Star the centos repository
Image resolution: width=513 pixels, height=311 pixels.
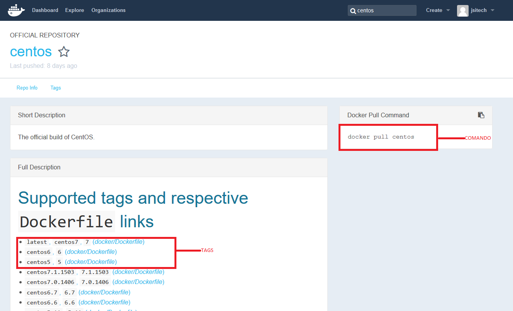(x=64, y=52)
